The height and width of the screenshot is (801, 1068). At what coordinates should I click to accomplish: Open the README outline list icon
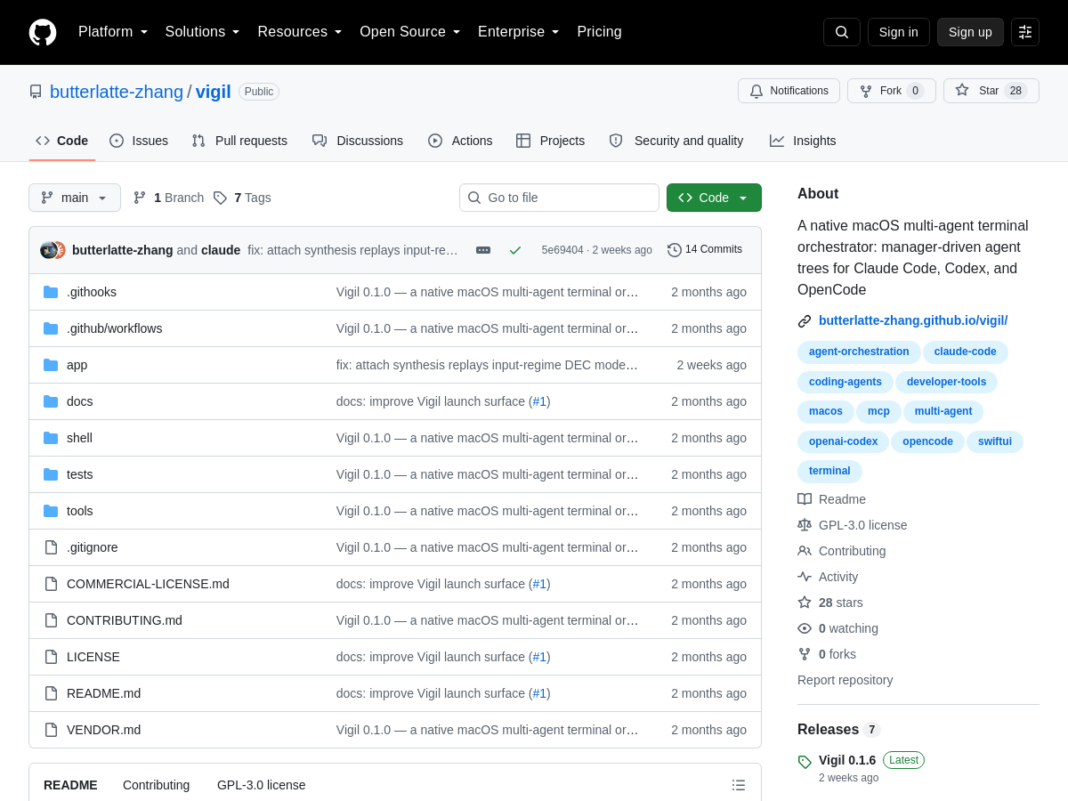click(x=739, y=785)
